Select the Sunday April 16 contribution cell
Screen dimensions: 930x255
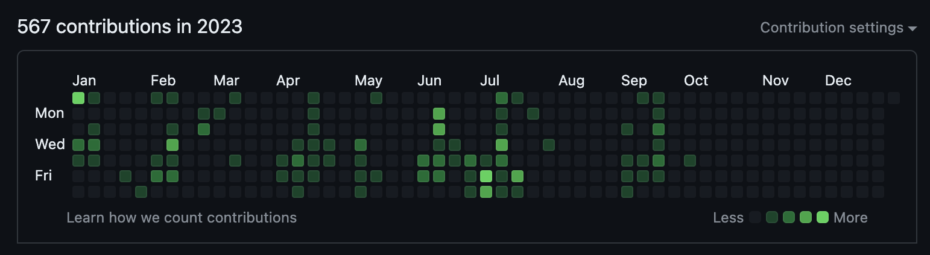pyautogui.click(x=314, y=97)
